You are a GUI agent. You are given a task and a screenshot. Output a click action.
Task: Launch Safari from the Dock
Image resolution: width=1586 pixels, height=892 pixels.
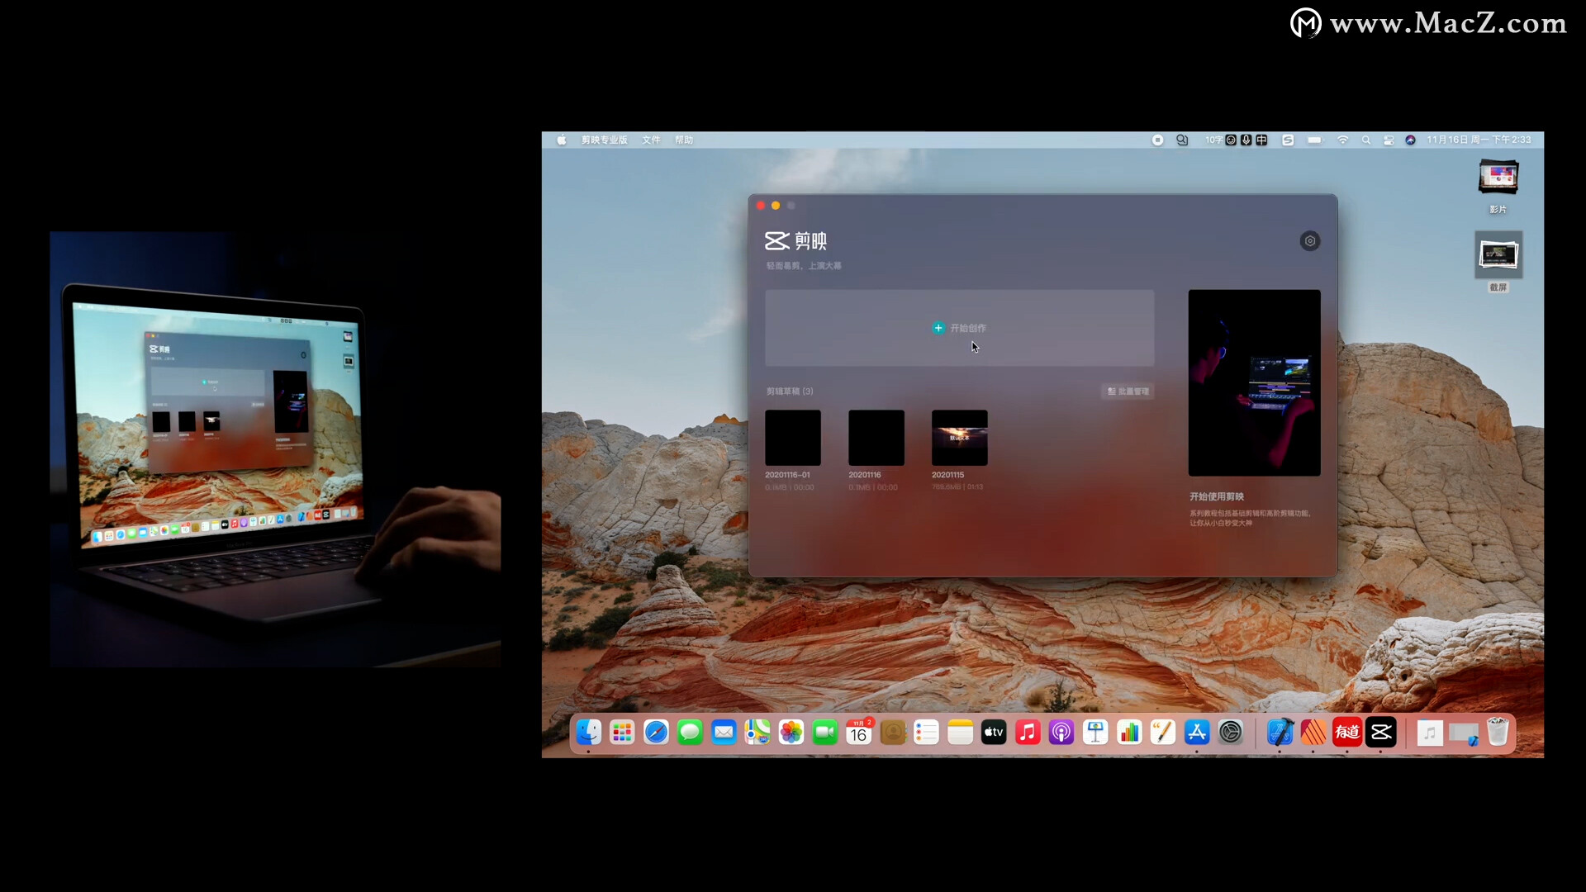click(x=656, y=733)
